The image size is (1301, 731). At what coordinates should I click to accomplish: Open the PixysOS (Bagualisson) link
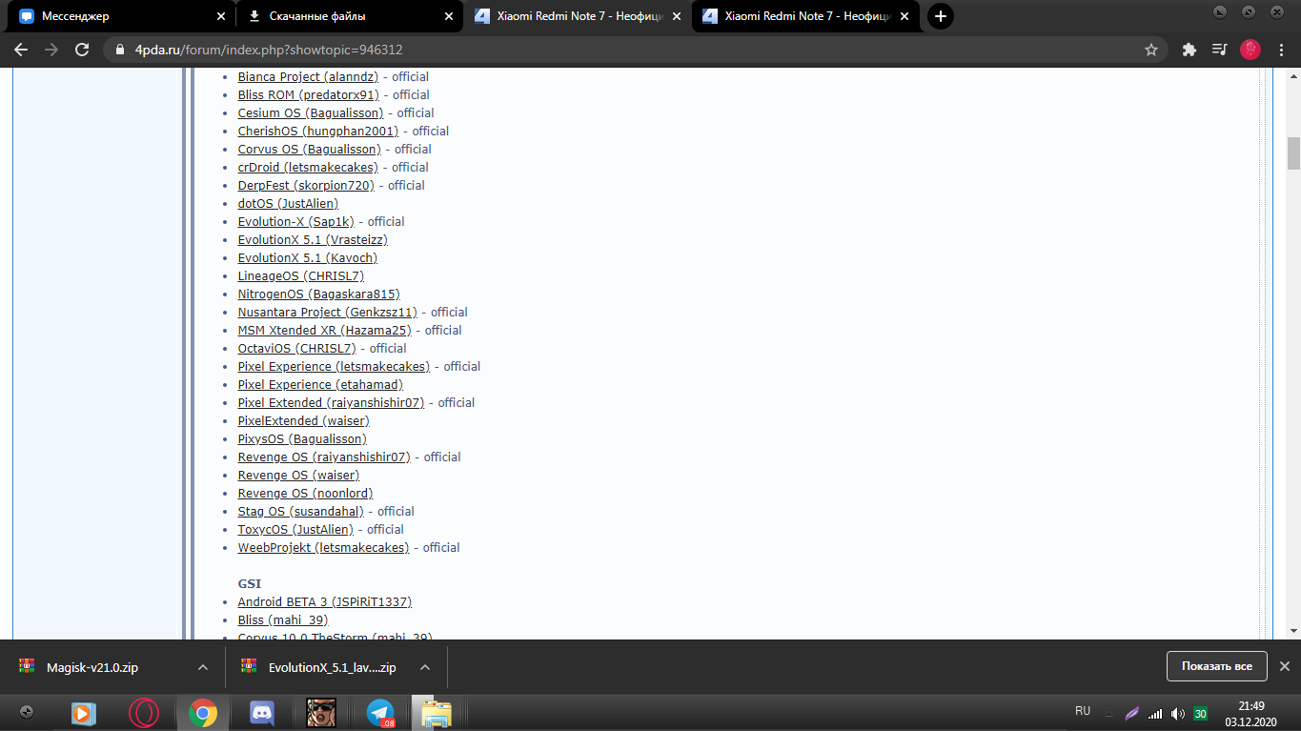pyautogui.click(x=302, y=439)
